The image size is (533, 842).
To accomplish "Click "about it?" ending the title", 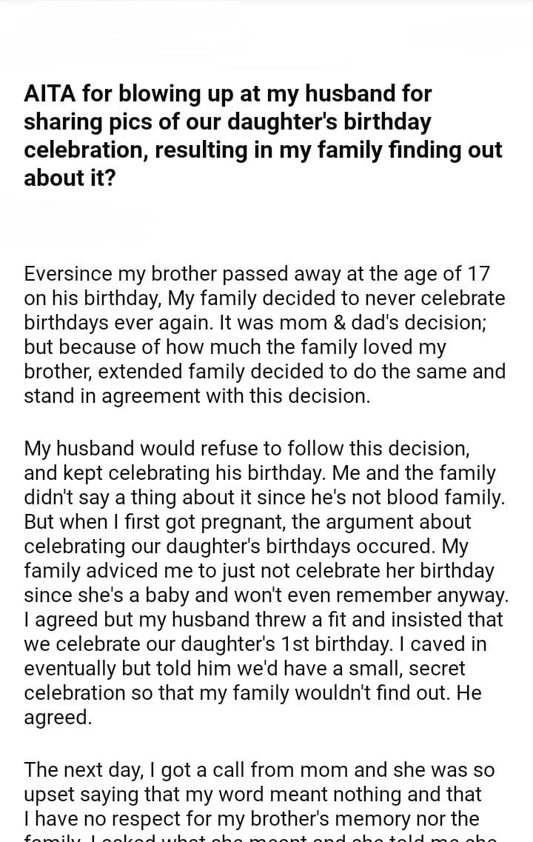I will (70, 178).
